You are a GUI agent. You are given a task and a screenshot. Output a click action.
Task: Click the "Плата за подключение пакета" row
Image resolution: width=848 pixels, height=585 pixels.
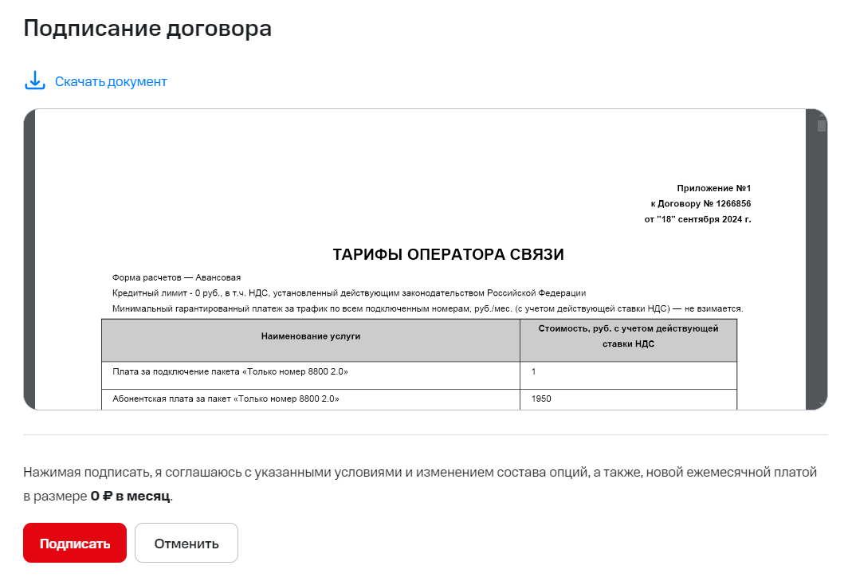230,371
